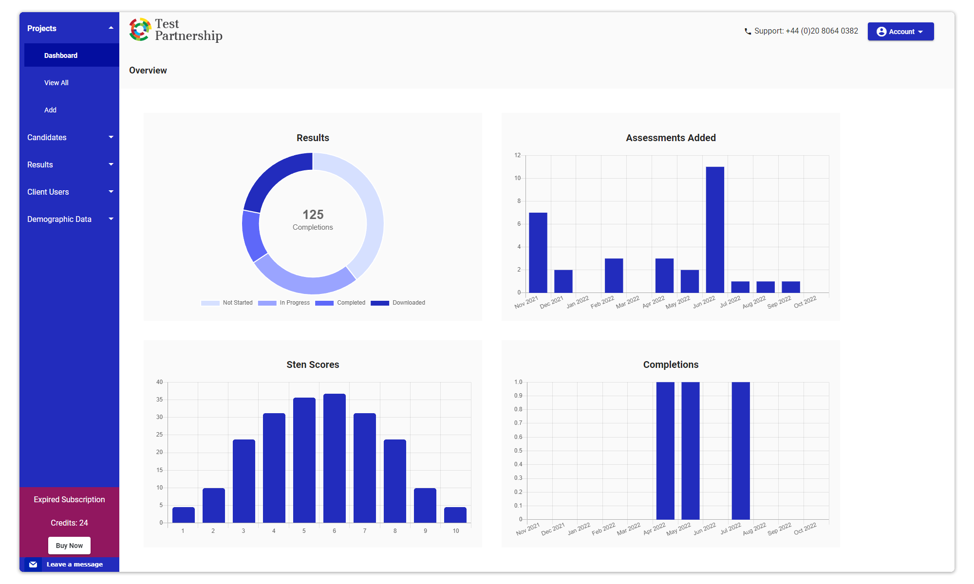Viewport: 974px width, 584px height.
Task: Click the envelope icon in Leave a message
Action: tap(33, 565)
